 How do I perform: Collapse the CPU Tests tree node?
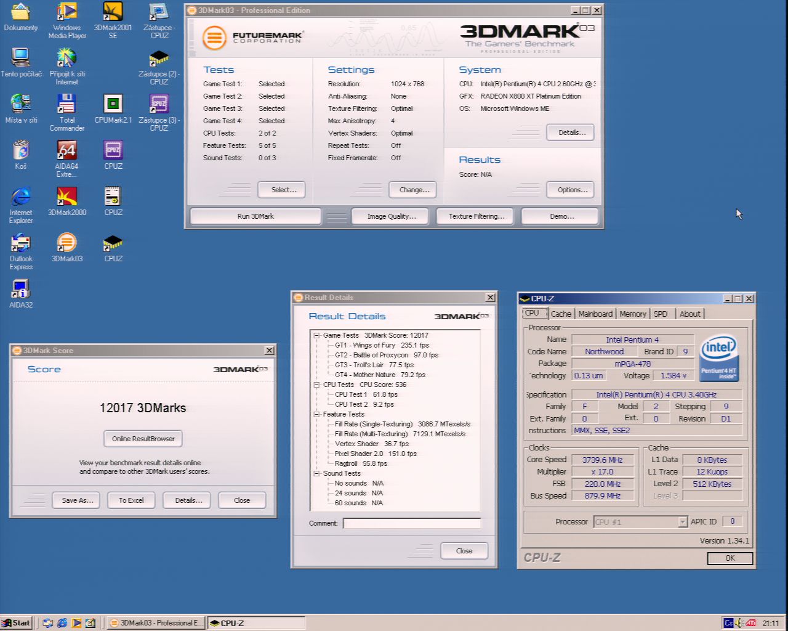pyautogui.click(x=316, y=385)
